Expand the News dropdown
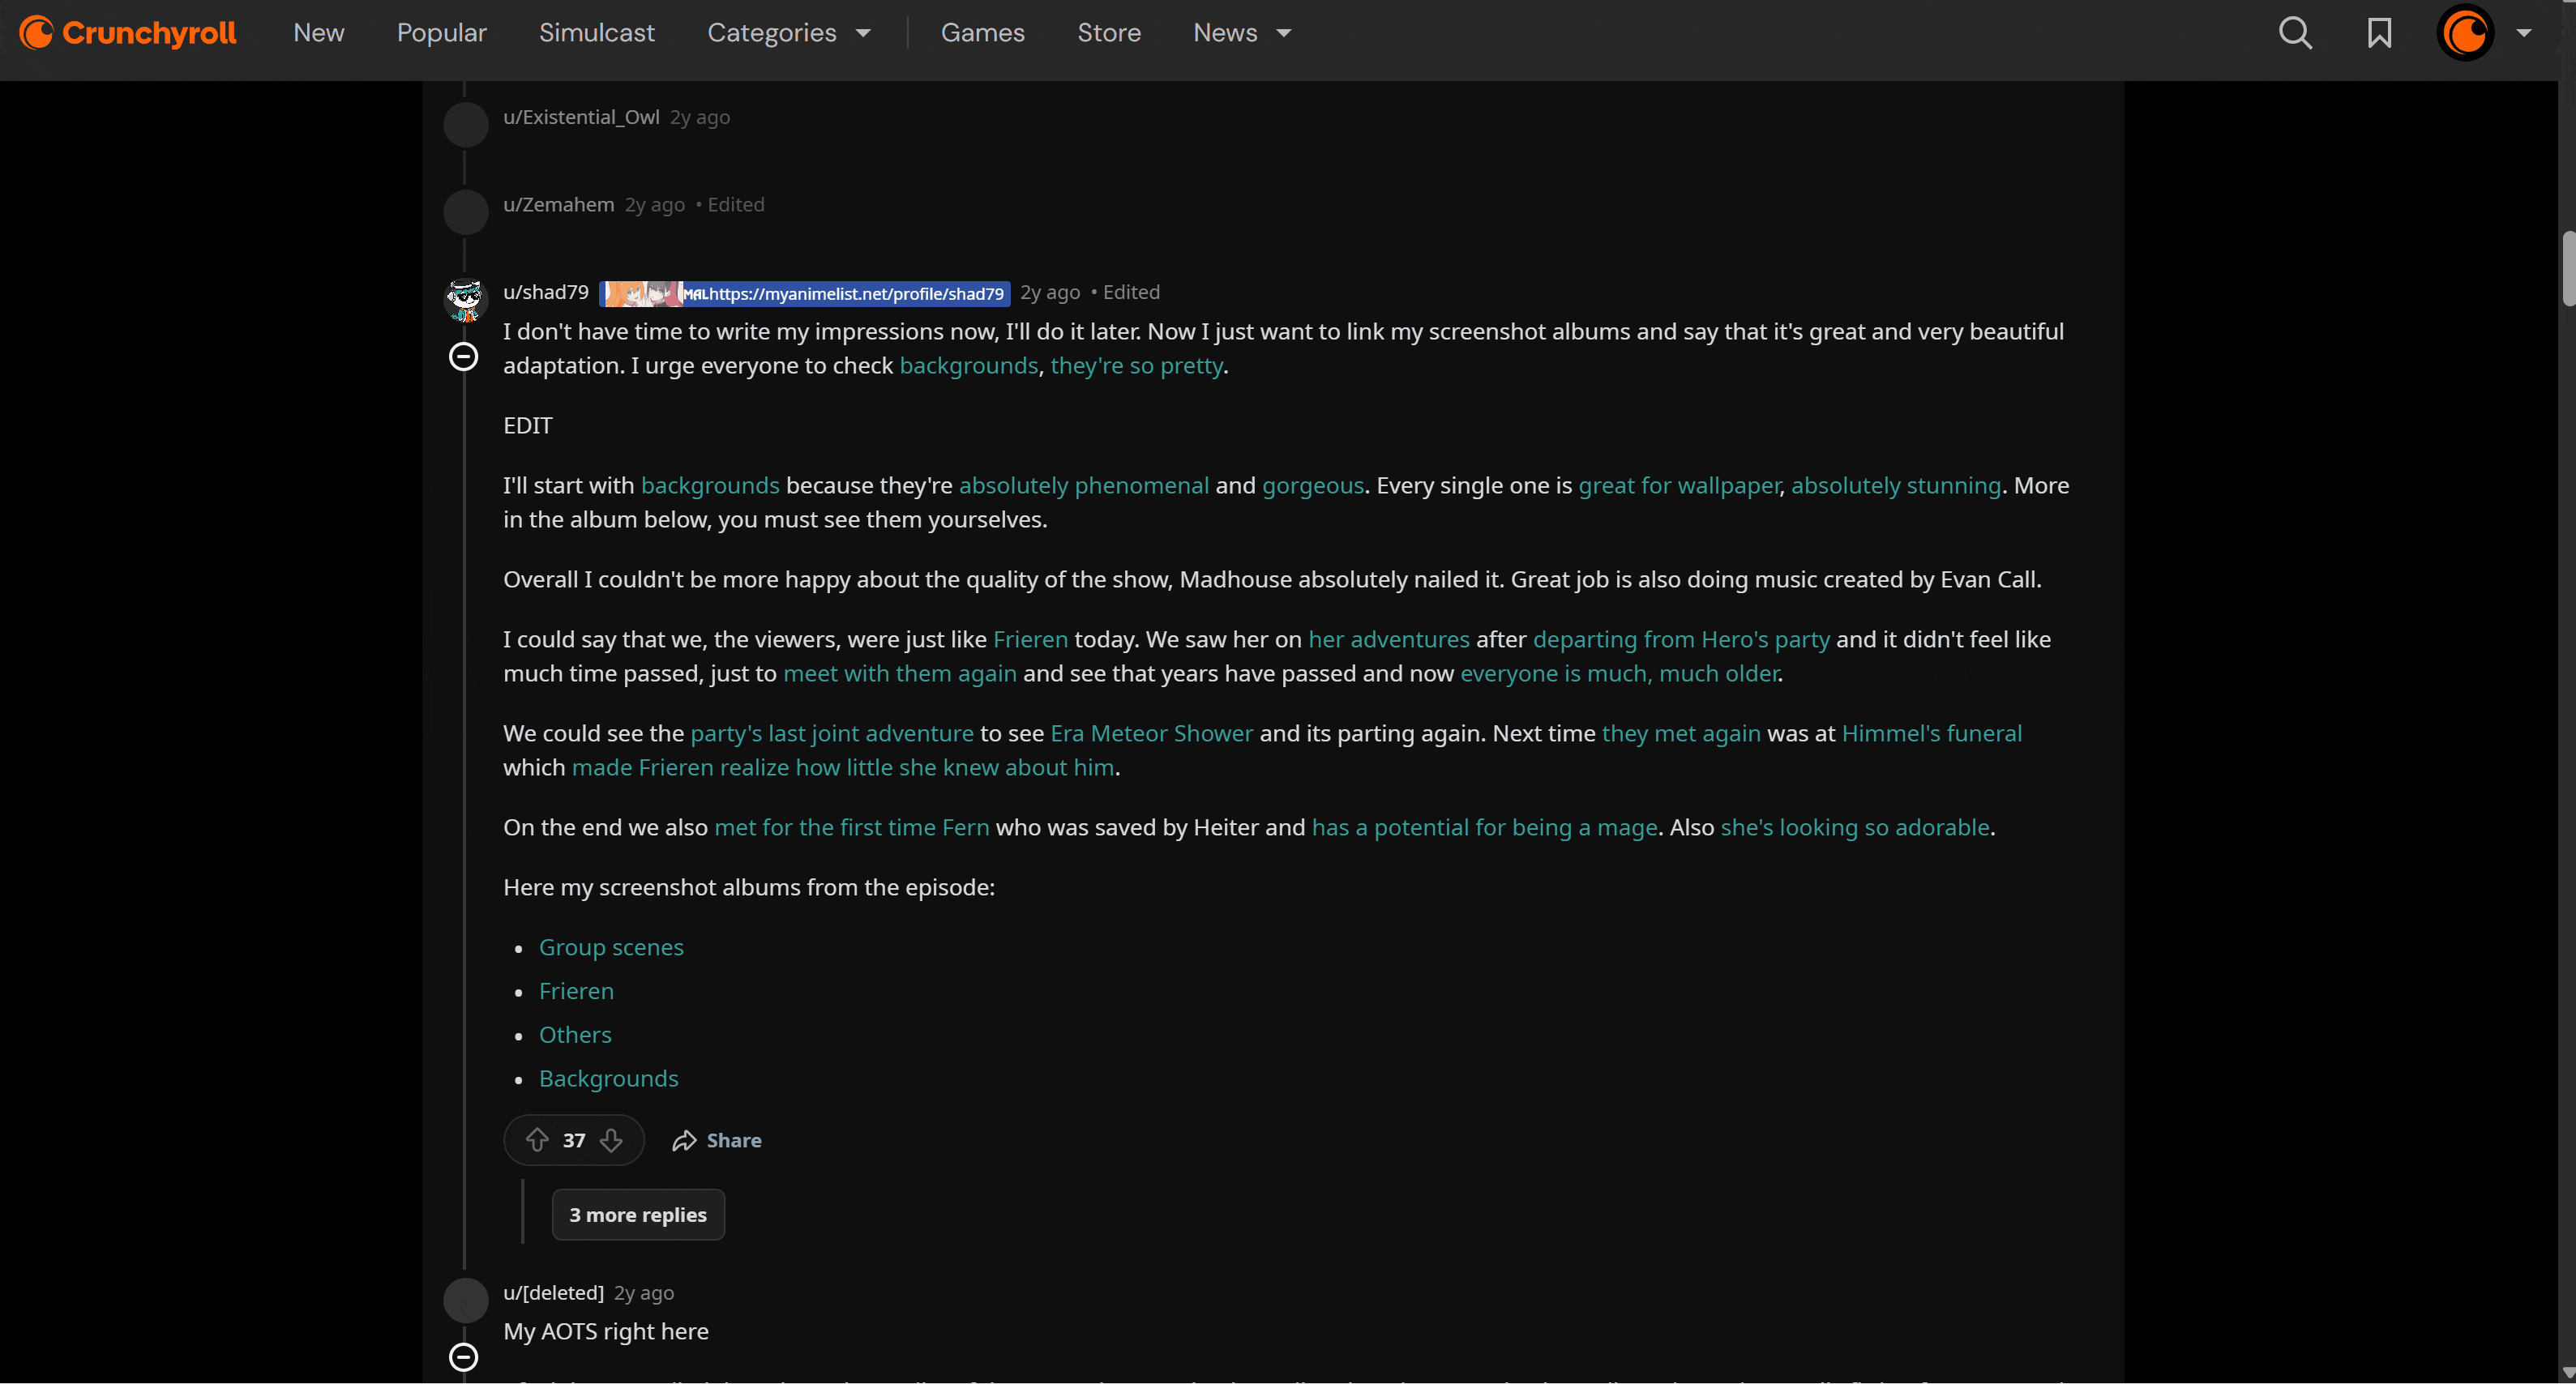Viewport: 2576px width, 1384px height. click(1242, 33)
